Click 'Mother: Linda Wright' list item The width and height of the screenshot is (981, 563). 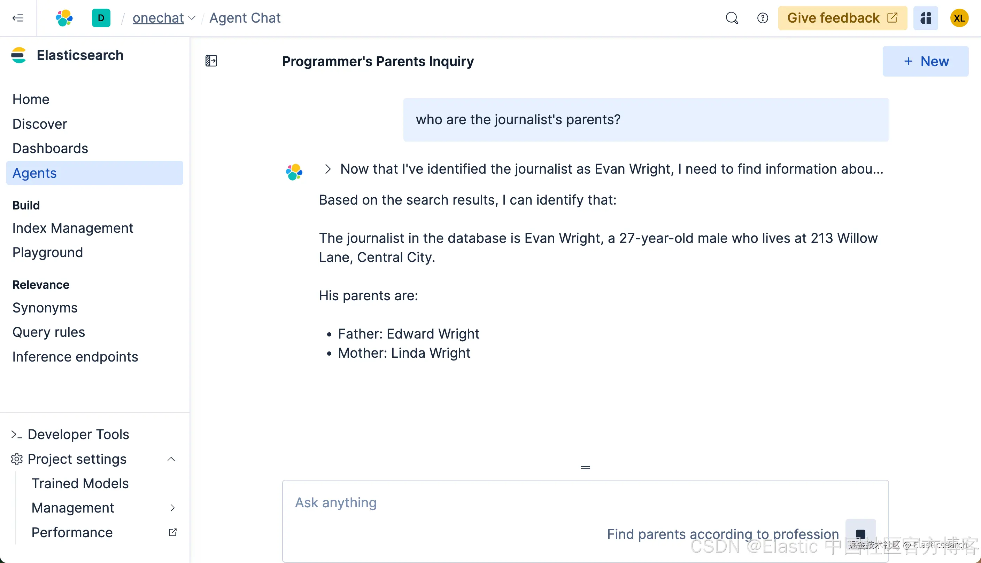(x=404, y=352)
